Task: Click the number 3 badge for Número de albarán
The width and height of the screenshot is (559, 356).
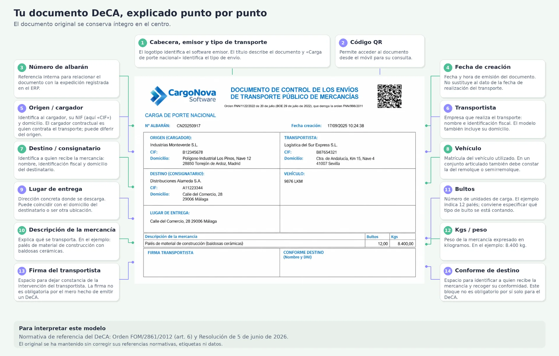Action: point(22,68)
